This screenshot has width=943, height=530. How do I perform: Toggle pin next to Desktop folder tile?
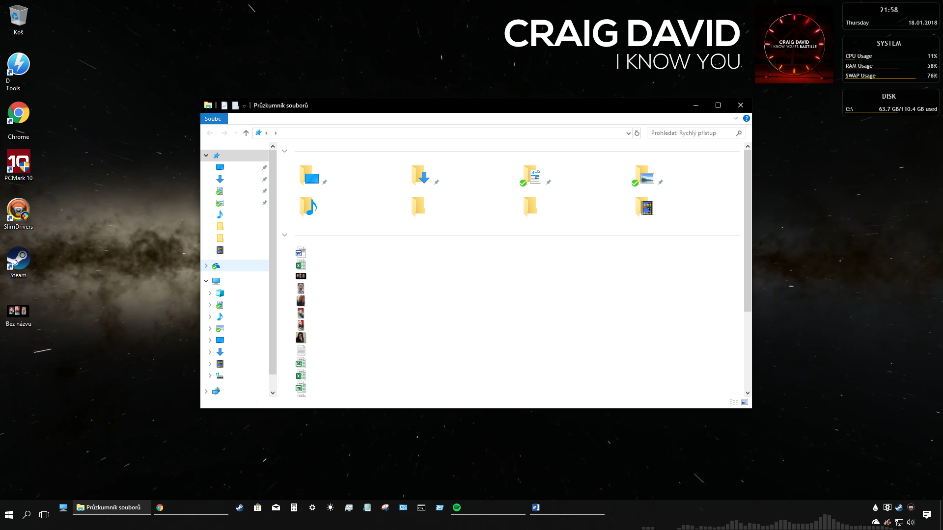point(325,182)
